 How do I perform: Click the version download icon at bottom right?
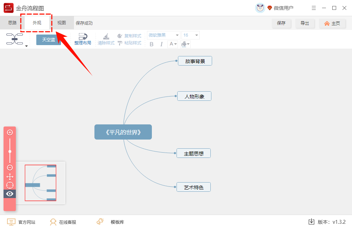coord(311,222)
